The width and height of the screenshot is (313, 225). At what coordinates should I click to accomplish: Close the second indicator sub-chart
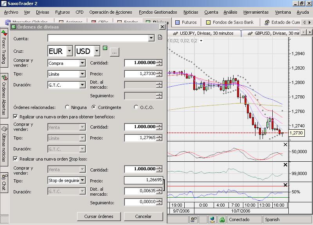(x=285, y=165)
